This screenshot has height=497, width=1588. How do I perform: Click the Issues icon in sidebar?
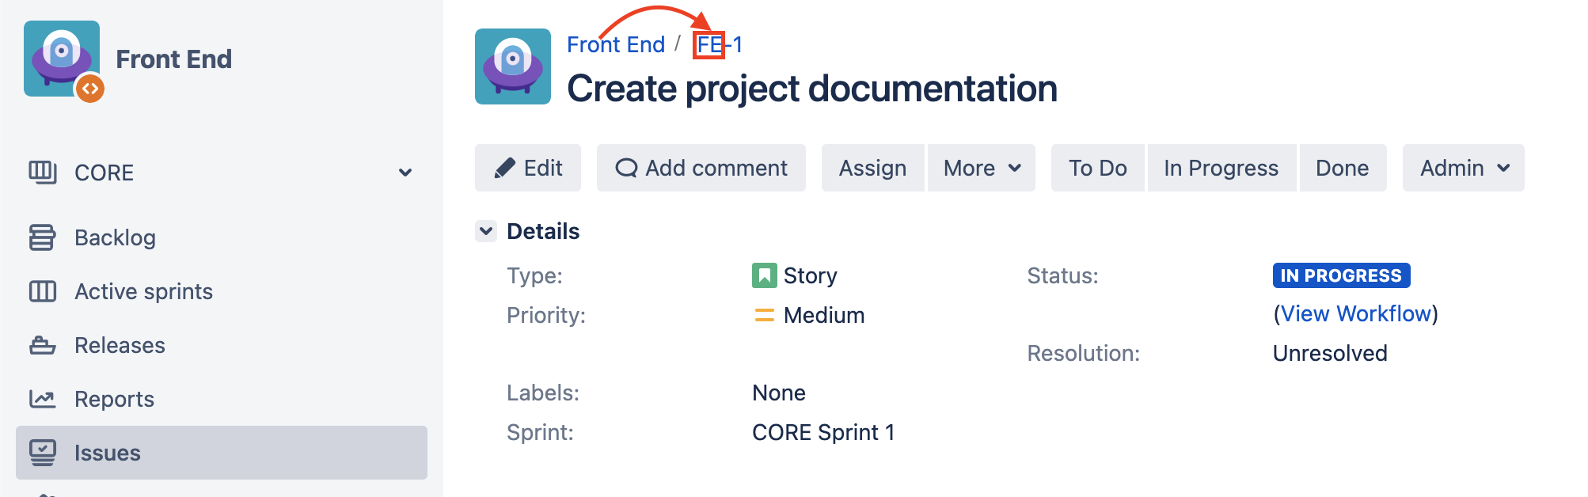click(43, 453)
